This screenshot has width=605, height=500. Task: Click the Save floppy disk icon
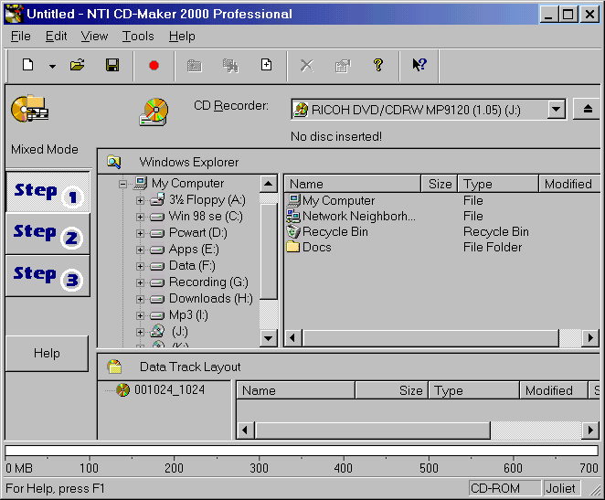coord(112,65)
